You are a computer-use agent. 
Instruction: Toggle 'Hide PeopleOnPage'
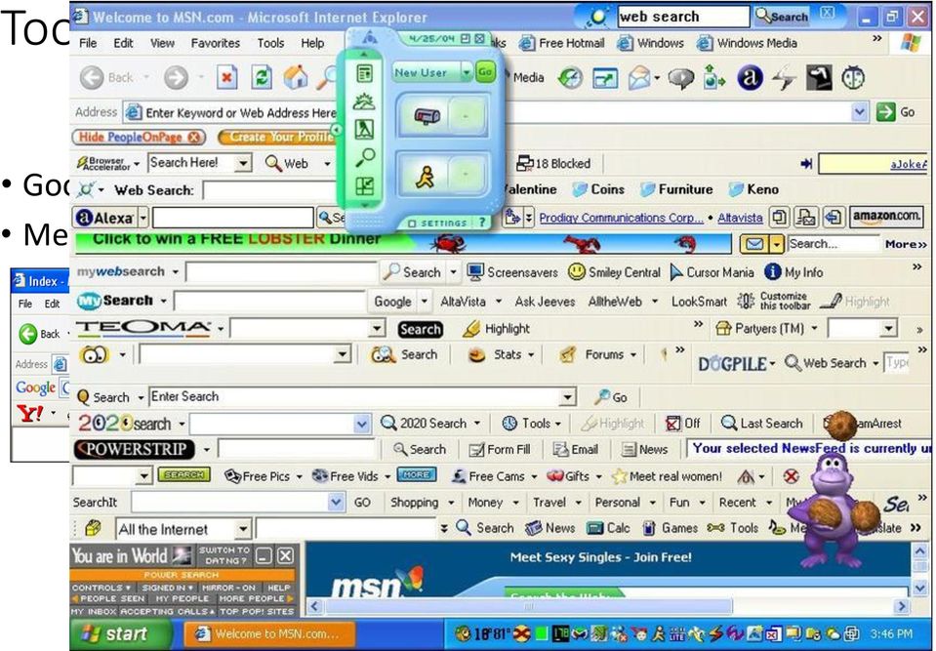click(x=139, y=138)
